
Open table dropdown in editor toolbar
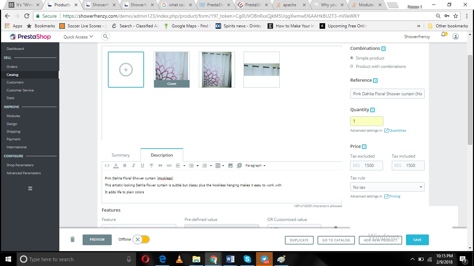[x=220, y=166]
